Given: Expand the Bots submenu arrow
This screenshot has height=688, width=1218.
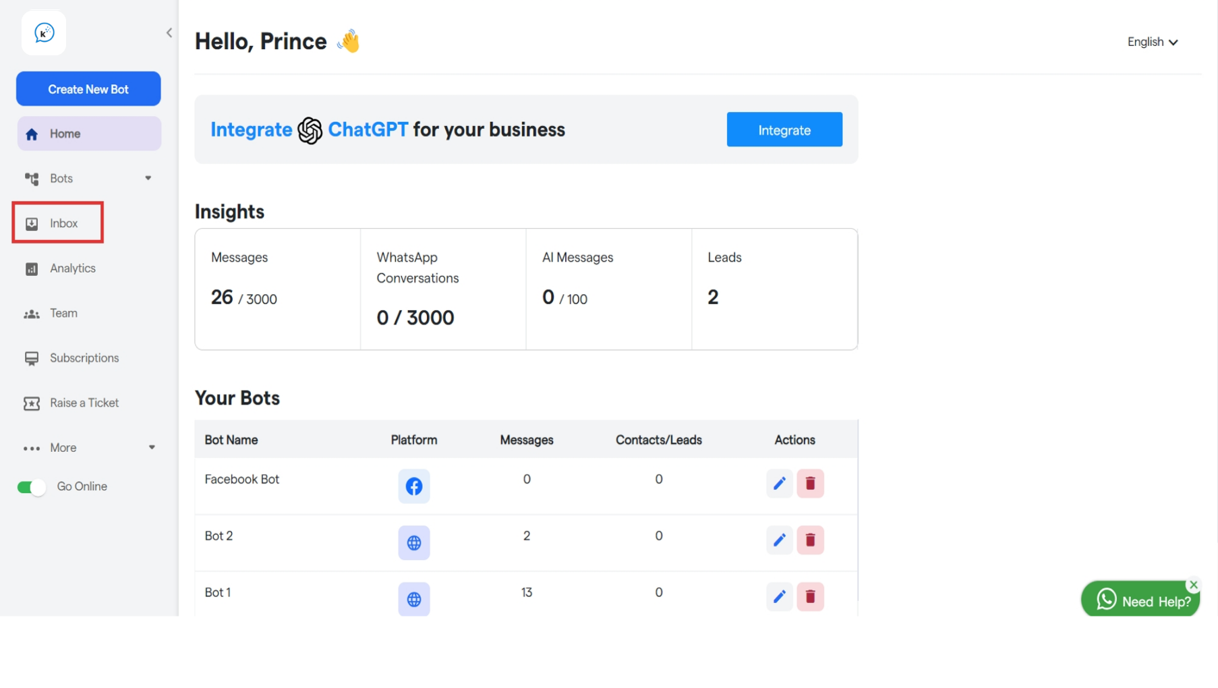Looking at the screenshot, I should point(148,178).
